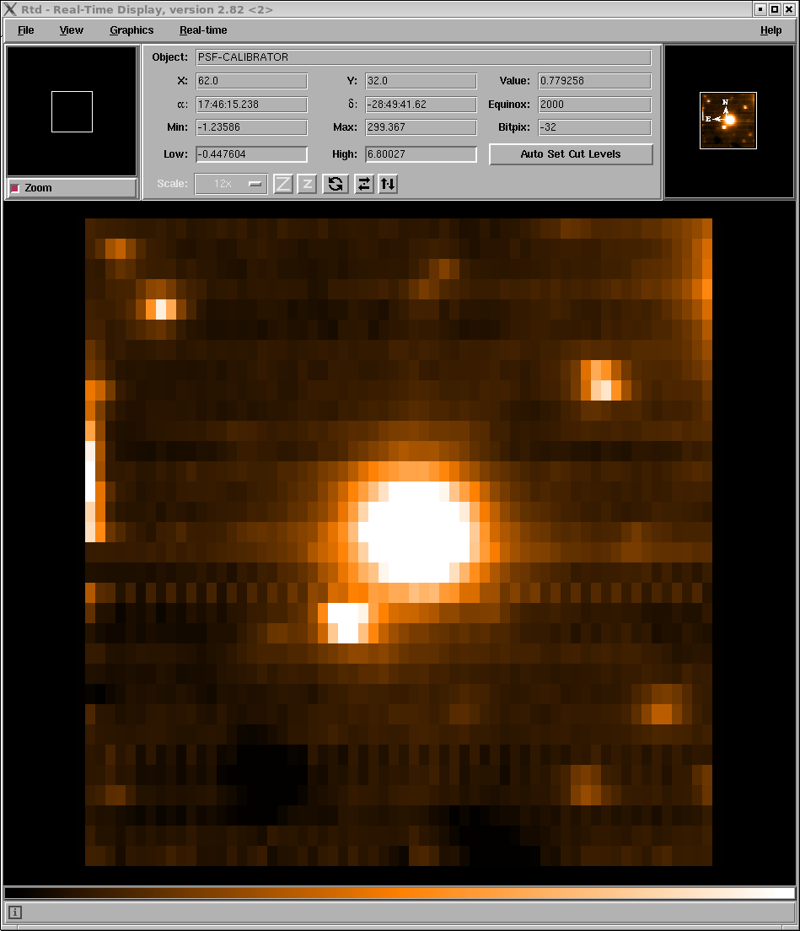Toggle the Zoom checkbox

(x=15, y=188)
